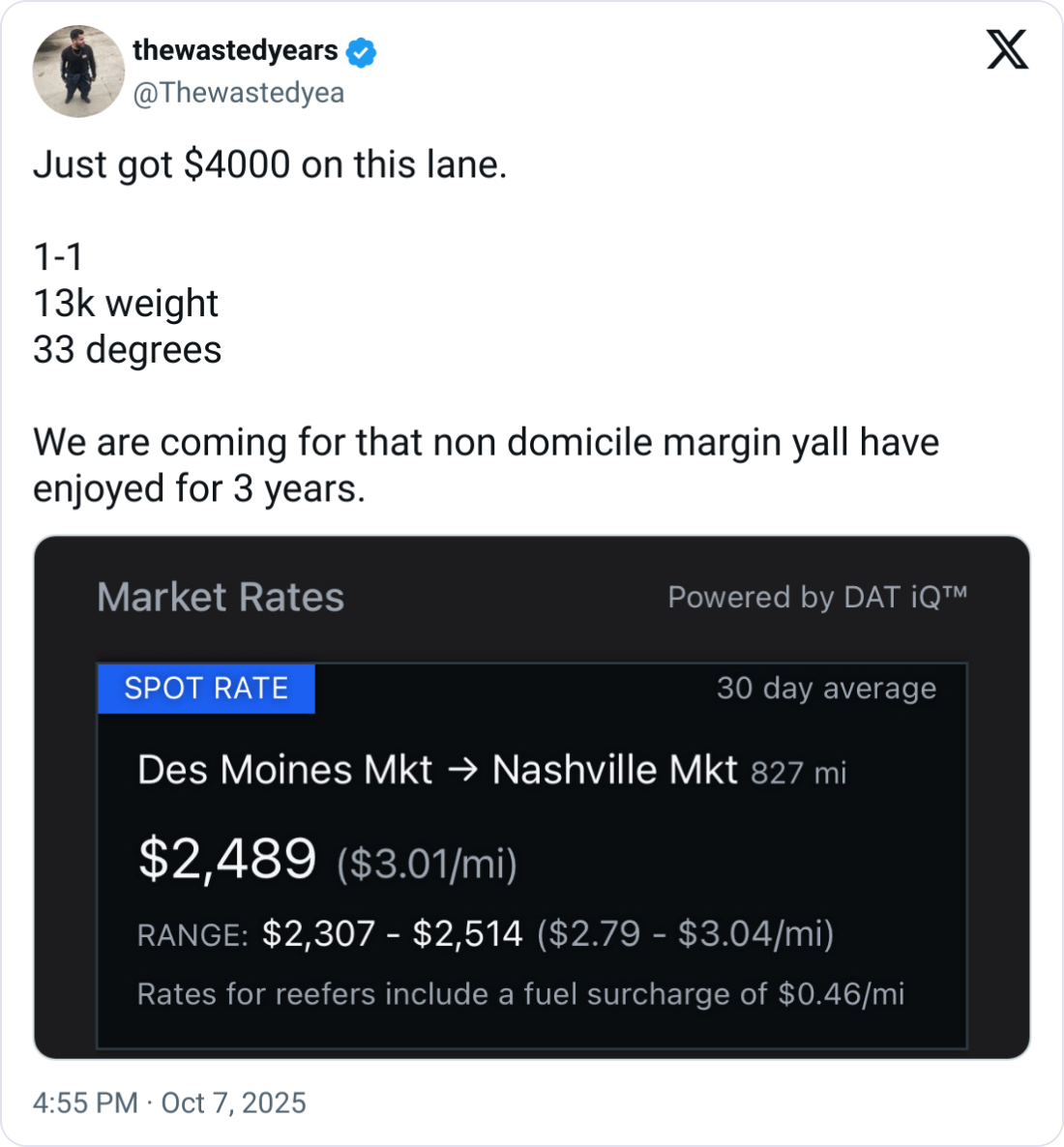Click the X logo icon

point(1007,48)
